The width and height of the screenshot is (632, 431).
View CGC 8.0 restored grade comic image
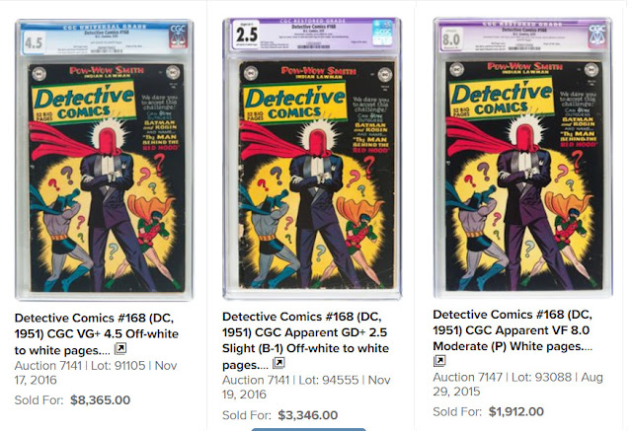(x=522, y=158)
